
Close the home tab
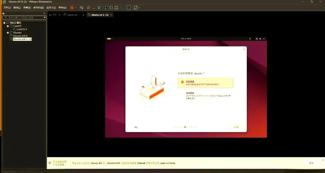click(x=60, y=15)
